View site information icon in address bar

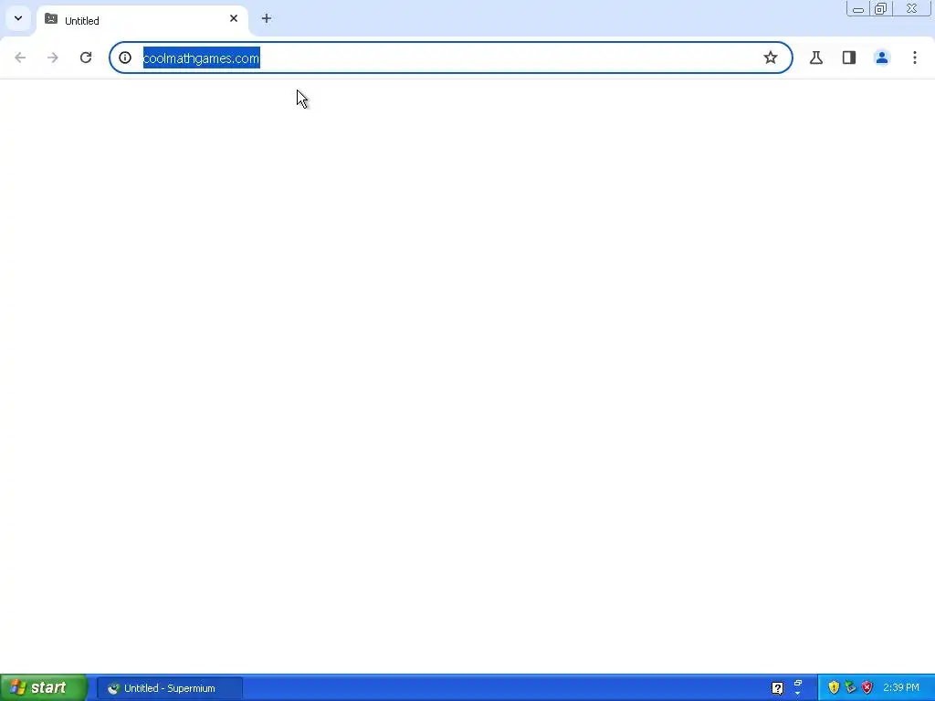[x=125, y=58]
